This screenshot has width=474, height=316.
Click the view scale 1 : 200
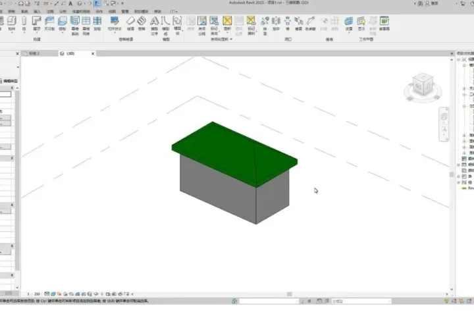(34, 294)
